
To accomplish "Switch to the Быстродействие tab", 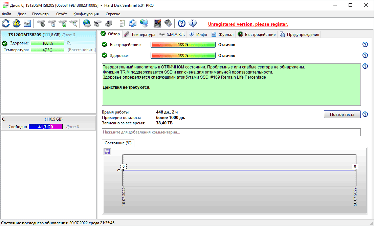I will pos(257,35).
